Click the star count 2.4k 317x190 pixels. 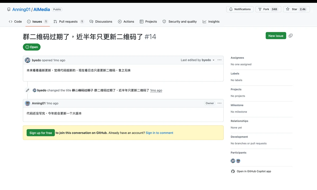pos(303,9)
